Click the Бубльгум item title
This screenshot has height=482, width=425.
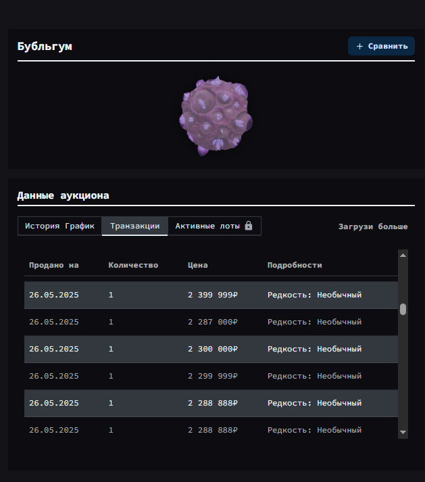coord(45,47)
